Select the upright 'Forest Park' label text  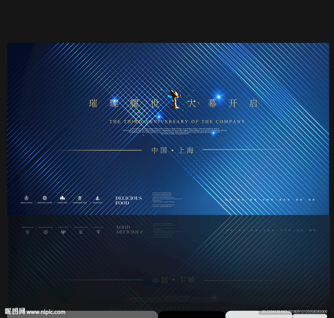pyautogui.click(x=62, y=203)
